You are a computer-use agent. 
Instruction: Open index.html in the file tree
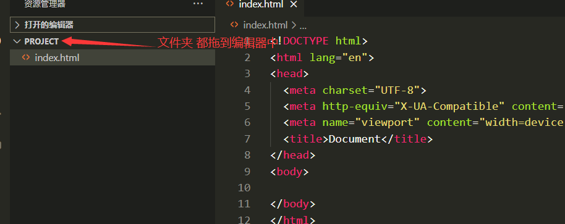(x=113, y=57)
